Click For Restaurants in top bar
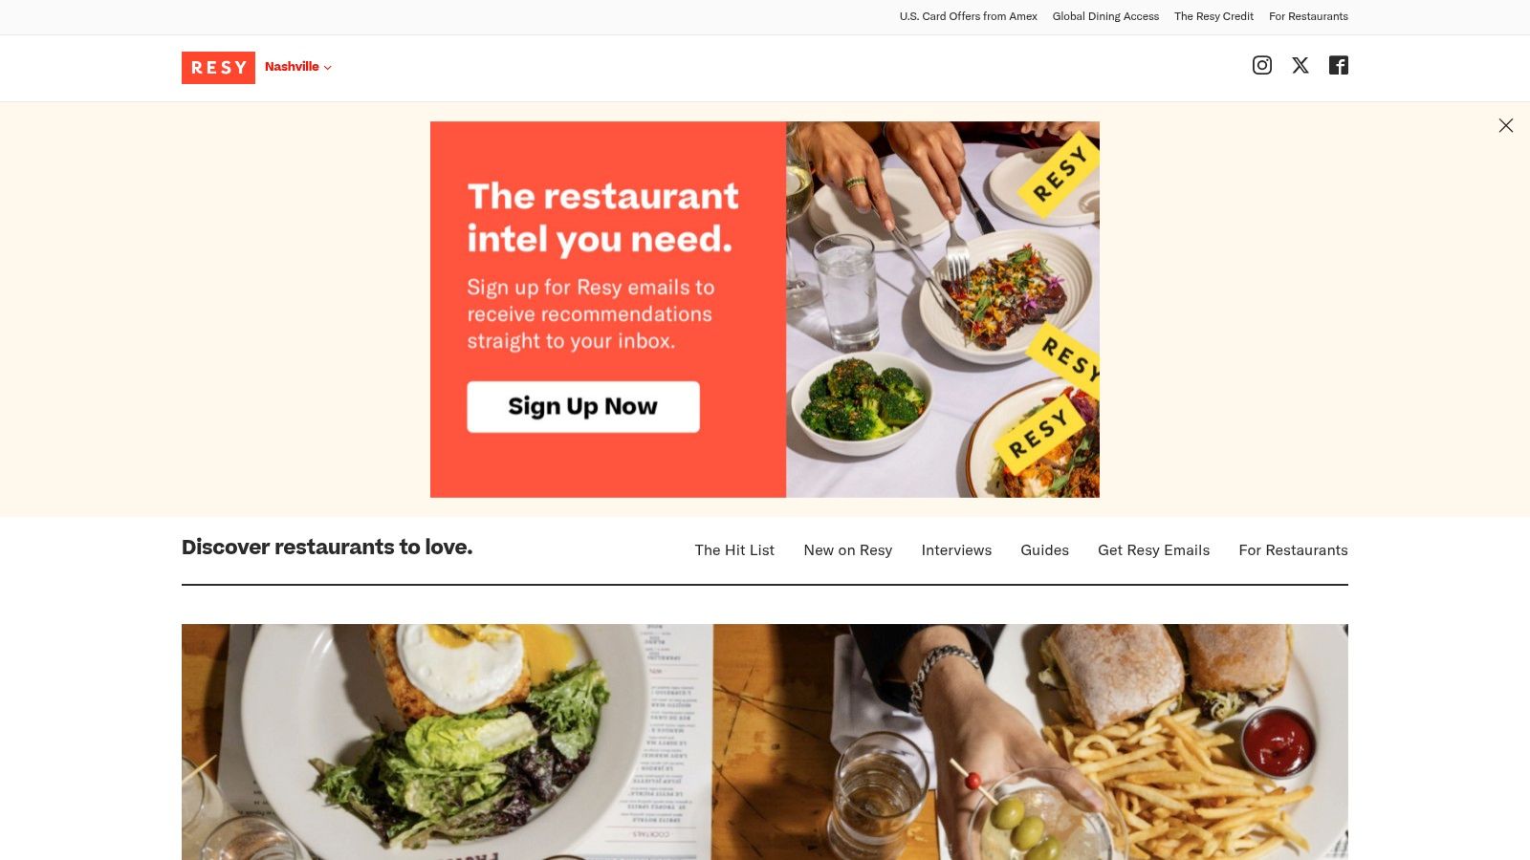 coord(1308,16)
